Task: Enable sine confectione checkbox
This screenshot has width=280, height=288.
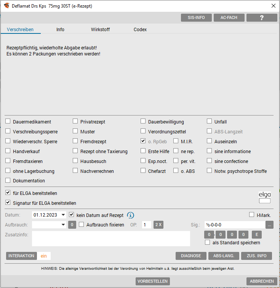Action: click(209, 161)
